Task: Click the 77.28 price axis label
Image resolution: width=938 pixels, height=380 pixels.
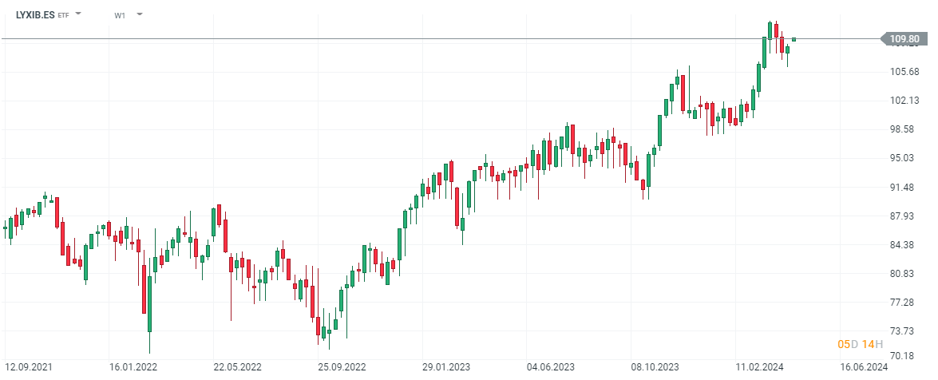Action: tap(905, 302)
